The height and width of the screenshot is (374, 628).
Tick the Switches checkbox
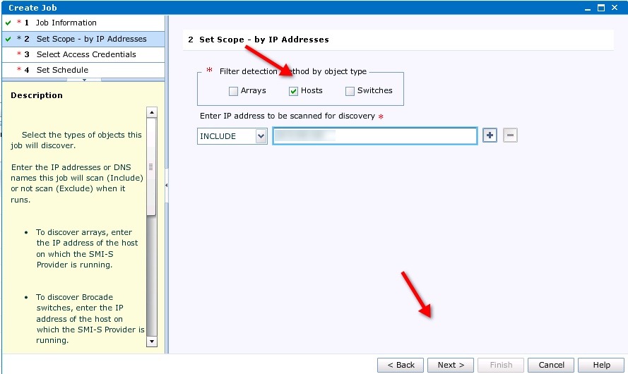pos(350,91)
